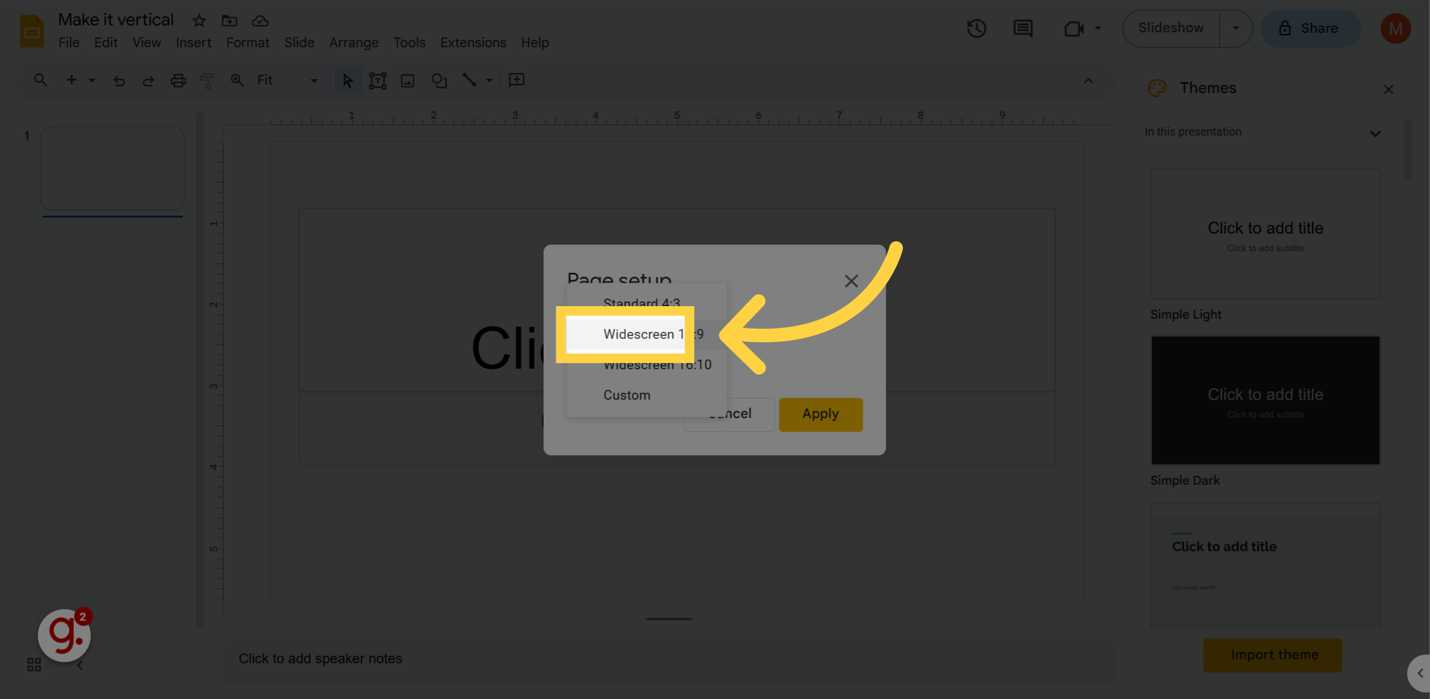Select Custom page size option
1430x699 pixels.
(626, 395)
